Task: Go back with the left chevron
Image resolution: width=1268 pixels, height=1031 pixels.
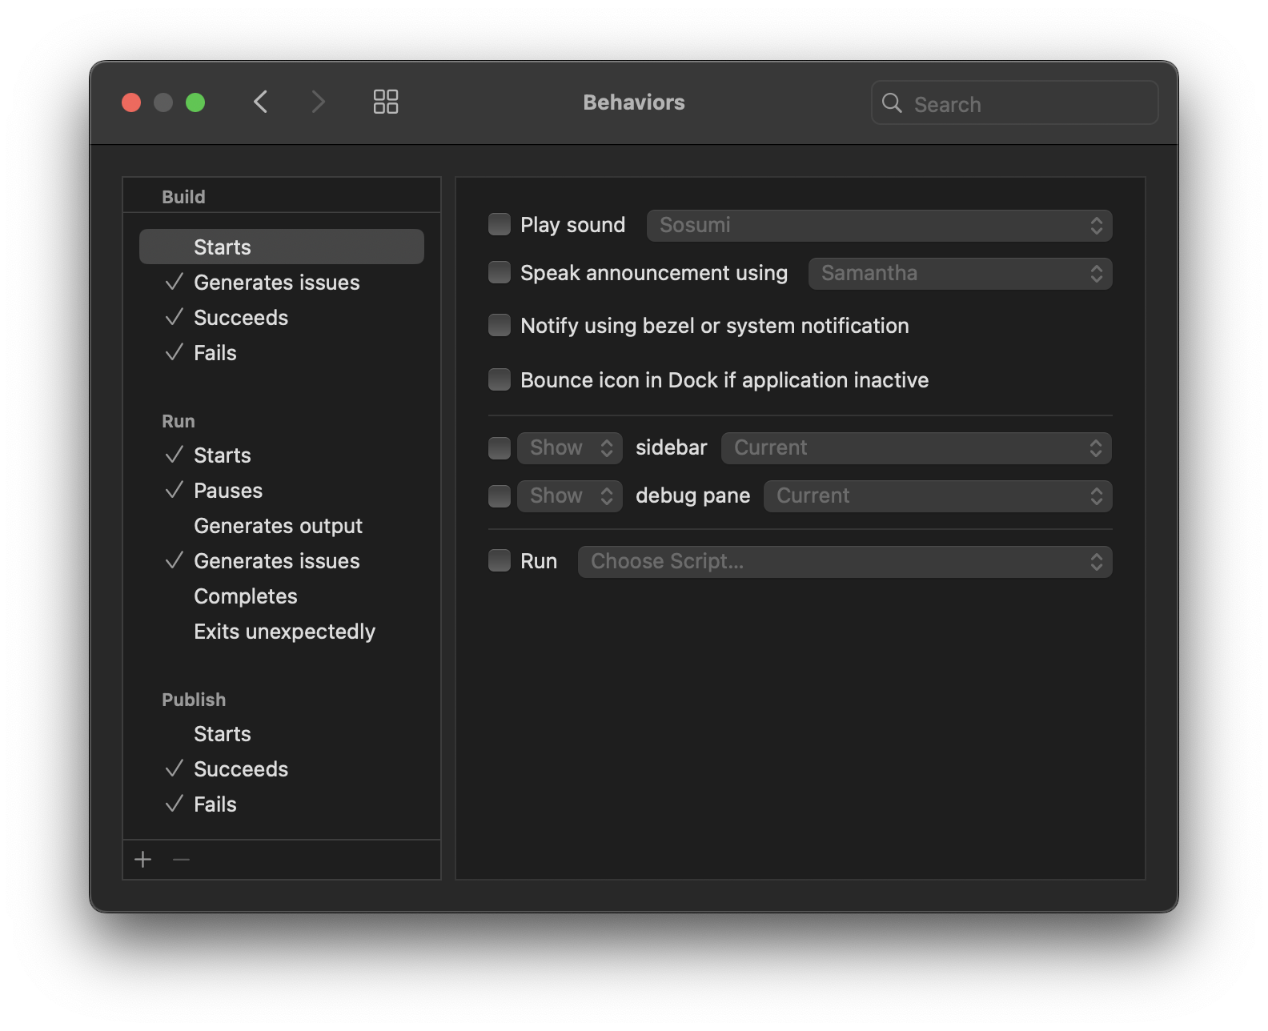Action: tap(260, 102)
